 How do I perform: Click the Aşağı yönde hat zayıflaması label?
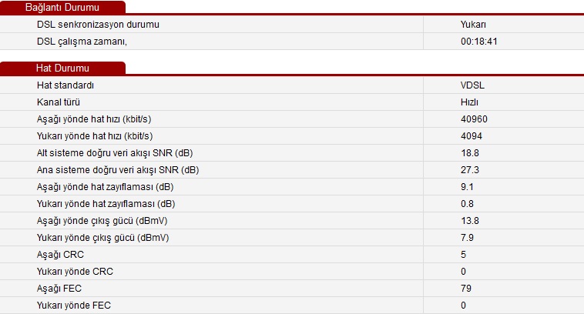point(105,187)
